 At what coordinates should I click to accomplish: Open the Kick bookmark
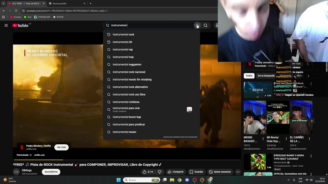pyautogui.click(x=28, y=17)
